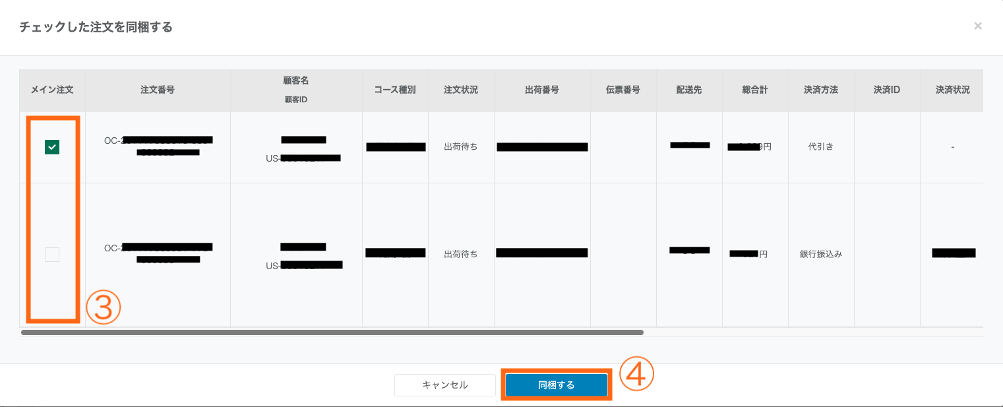Screen dimensions: 1003x407
Task: Click the キャンセル button
Action: coord(444,385)
